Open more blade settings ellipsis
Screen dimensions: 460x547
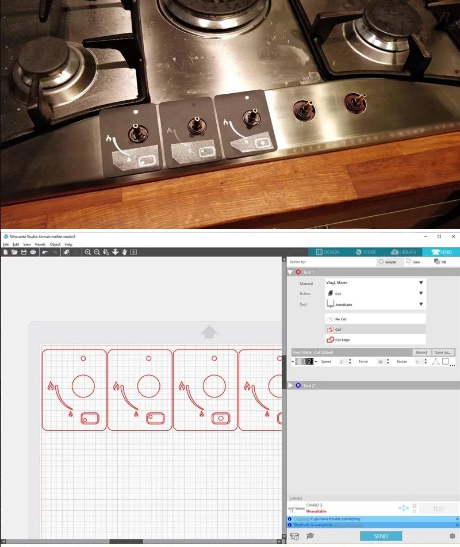coord(453,365)
